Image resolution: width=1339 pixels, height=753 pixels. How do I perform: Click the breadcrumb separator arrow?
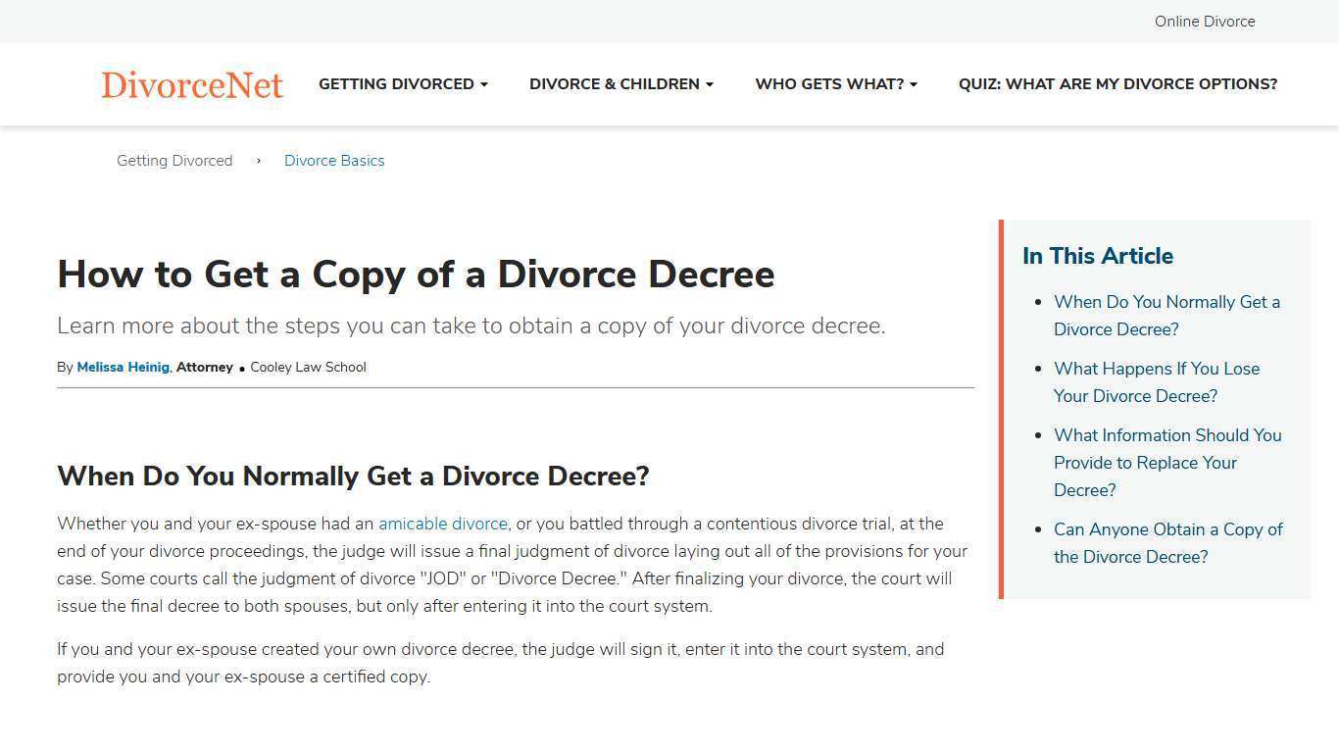coord(258,161)
